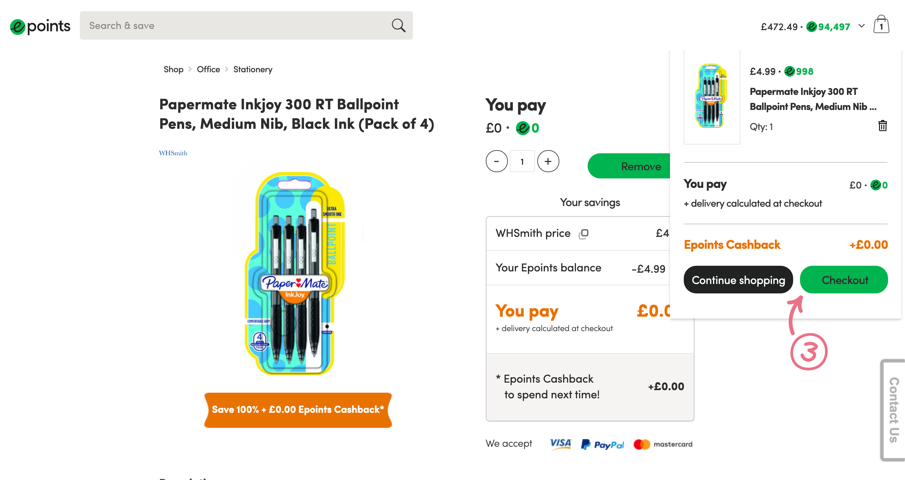
Task: Open the Contact Us side tab
Action: (893, 410)
